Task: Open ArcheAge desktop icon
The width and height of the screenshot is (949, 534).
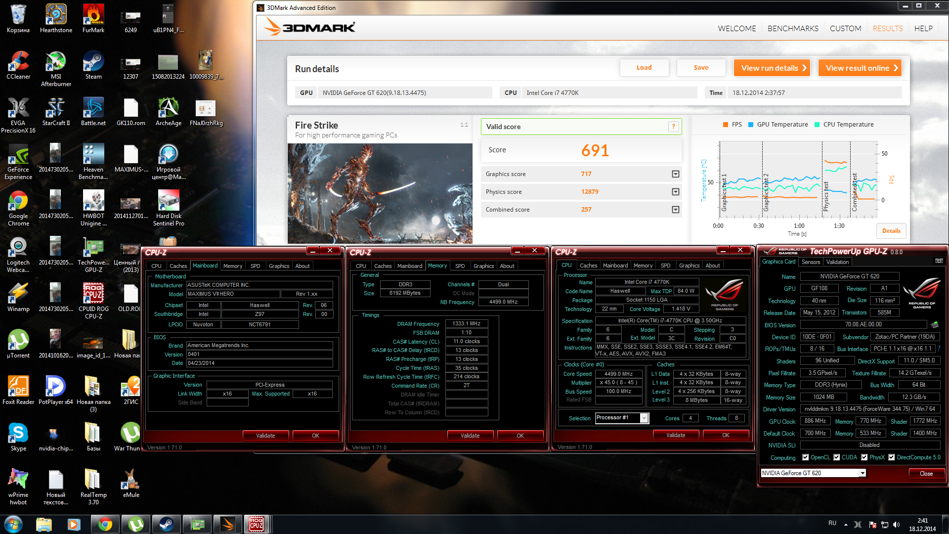Action: [169, 112]
